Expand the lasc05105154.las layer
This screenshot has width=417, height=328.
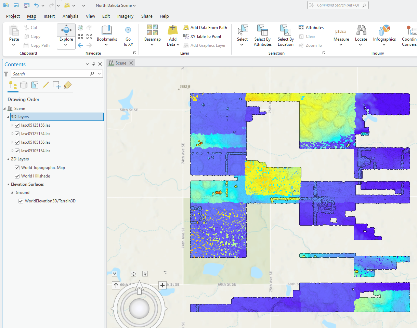tap(13, 151)
